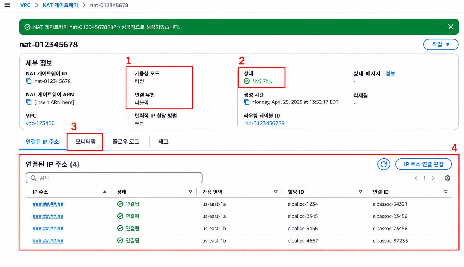Open IP address in eipalloc-4567 row
The height and width of the screenshot is (267, 464).
pos(48,241)
